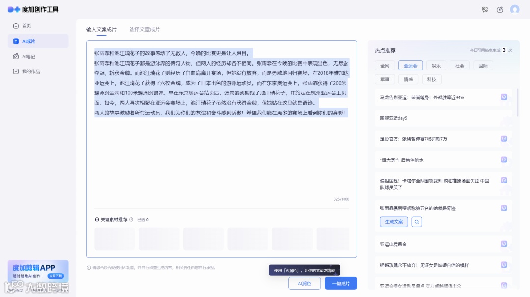Click the AI润色 button
Viewport: 530px width, 297px height.
(x=304, y=283)
